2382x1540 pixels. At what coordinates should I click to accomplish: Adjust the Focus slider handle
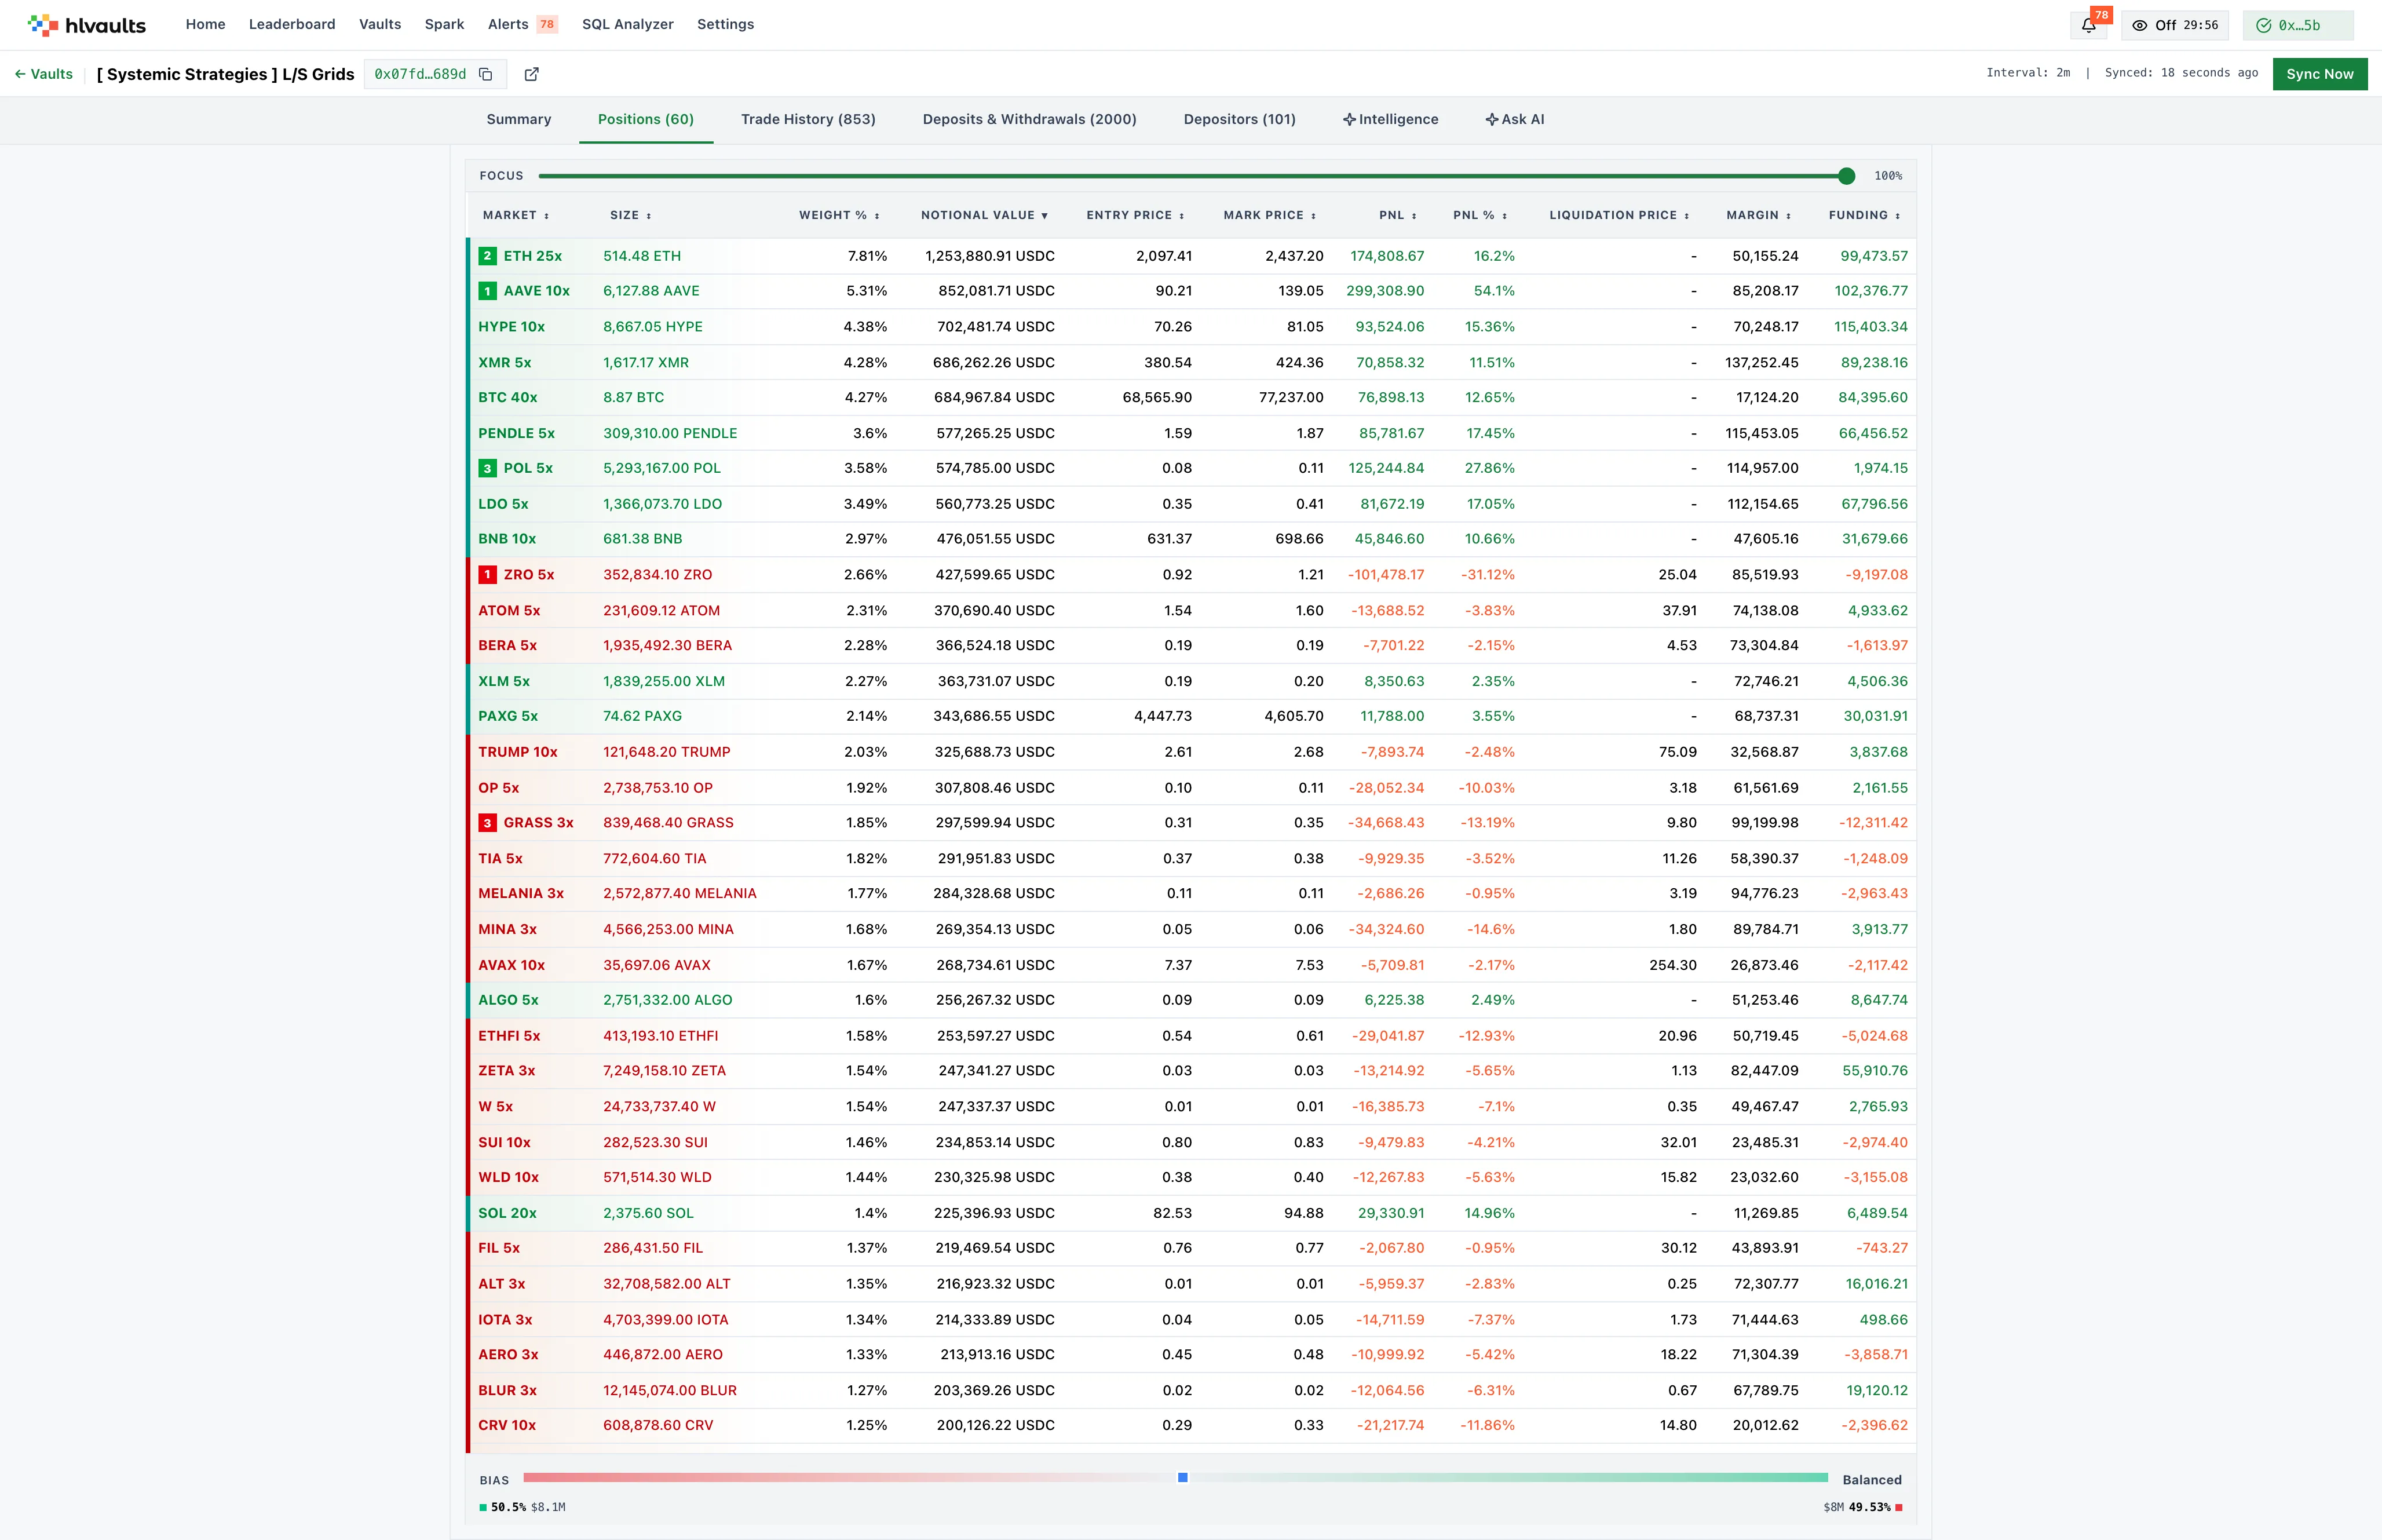tap(1846, 176)
